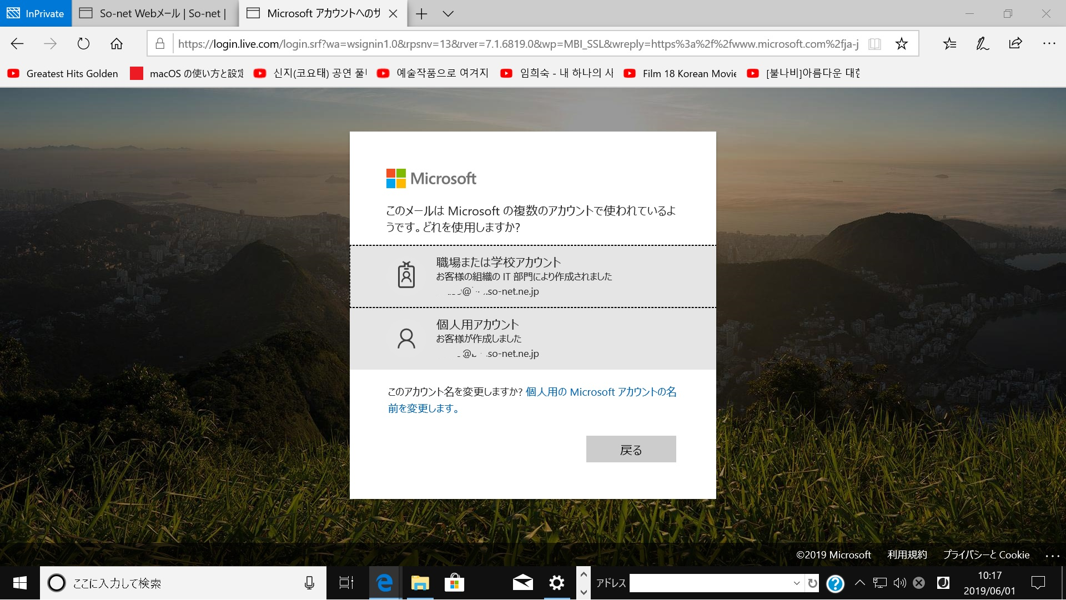The image size is (1066, 600).
Task: Open reading view book icon
Action: tap(874, 44)
